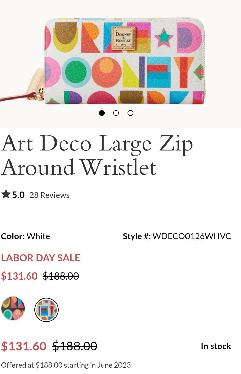241x374 pixels.
Task: Tap the large bottom $131.60 price
Action: click(24, 346)
